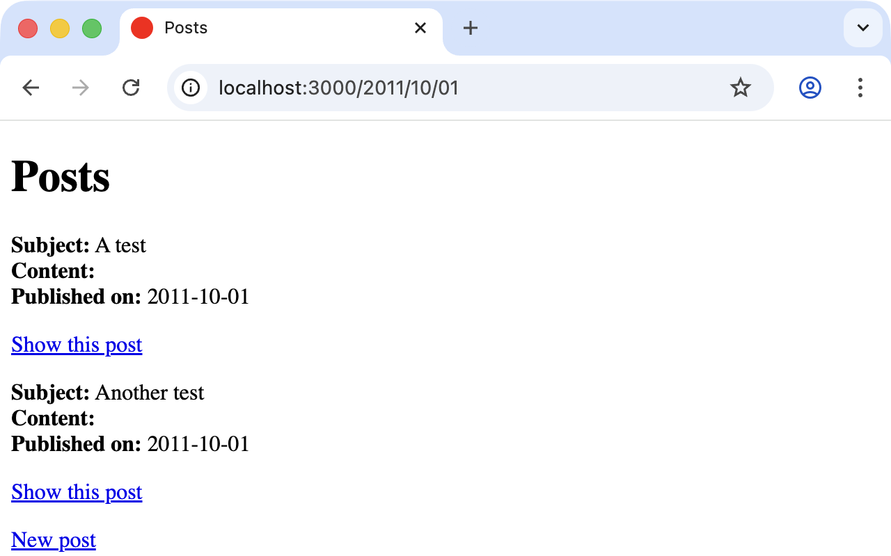Click the green zoom traffic light

91,28
